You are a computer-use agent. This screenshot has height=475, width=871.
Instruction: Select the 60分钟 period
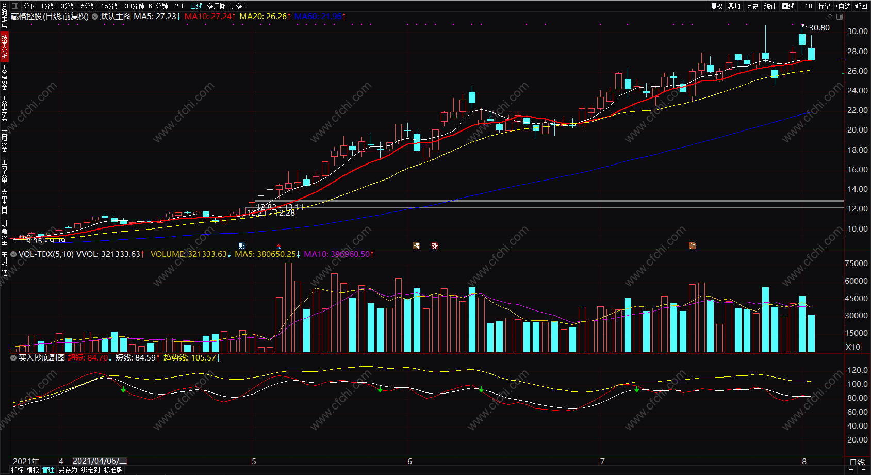158,6
